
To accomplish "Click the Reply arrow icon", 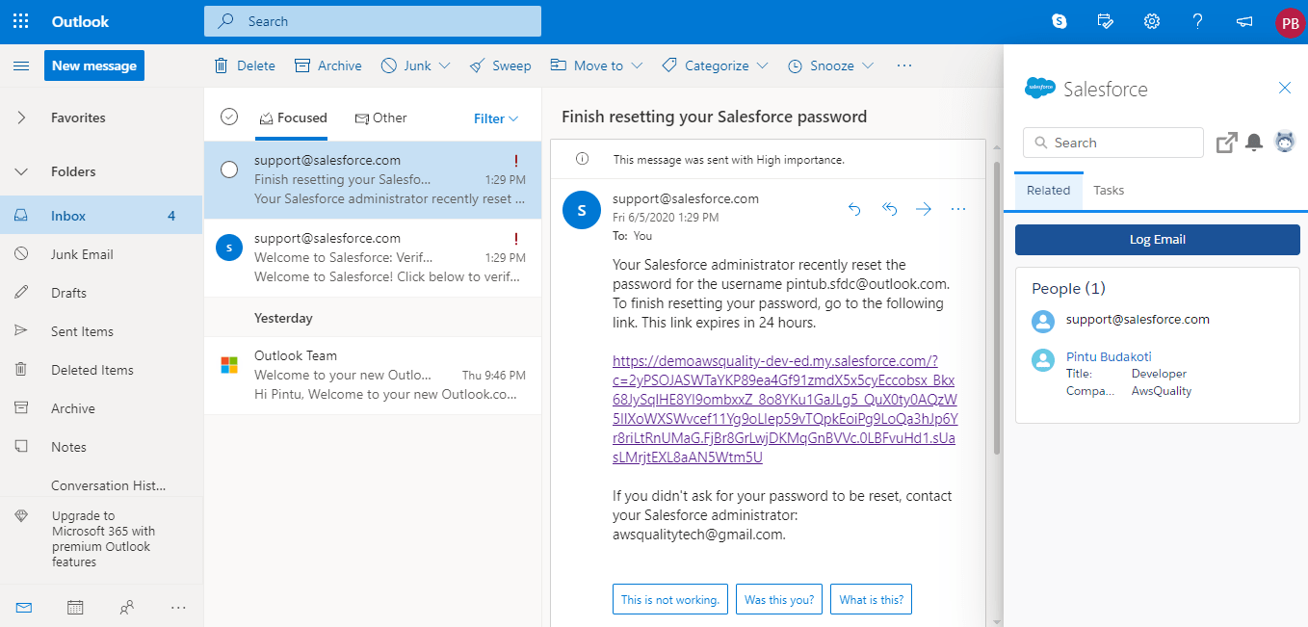I will click(x=854, y=208).
